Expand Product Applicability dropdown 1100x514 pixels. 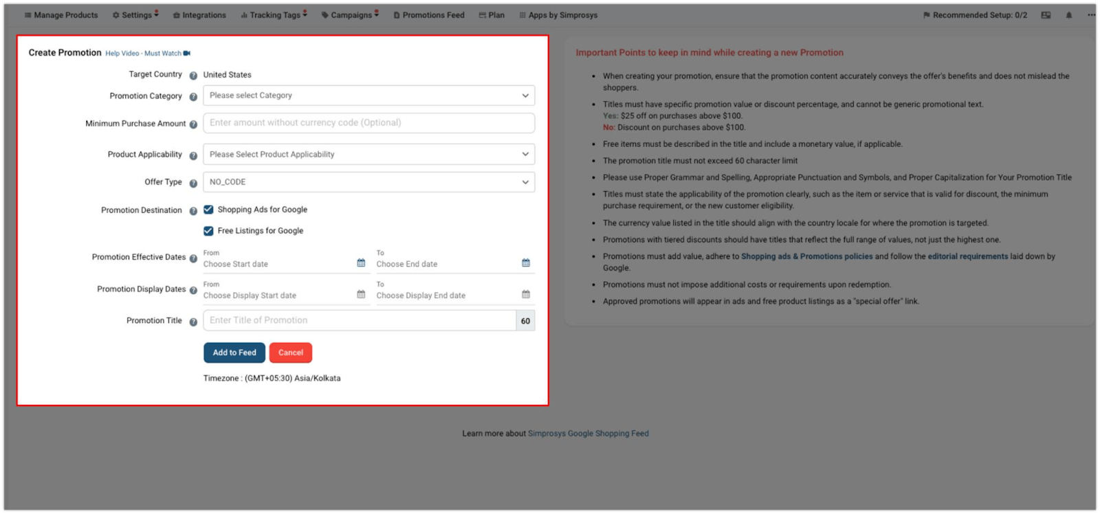[369, 155]
